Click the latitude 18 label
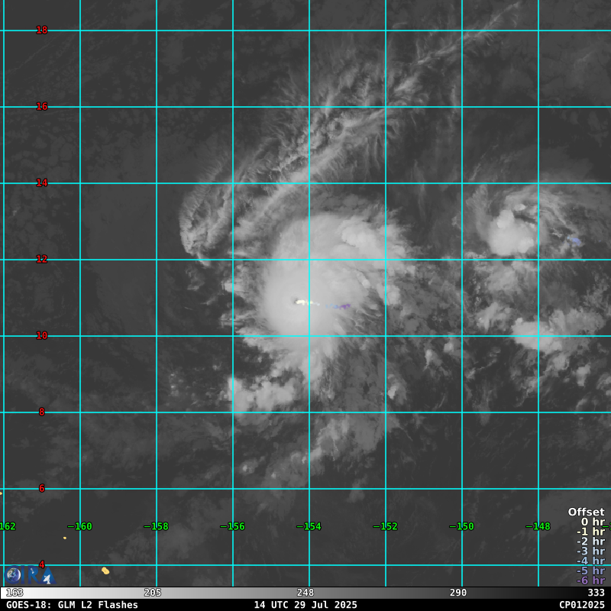 [x=42, y=31]
